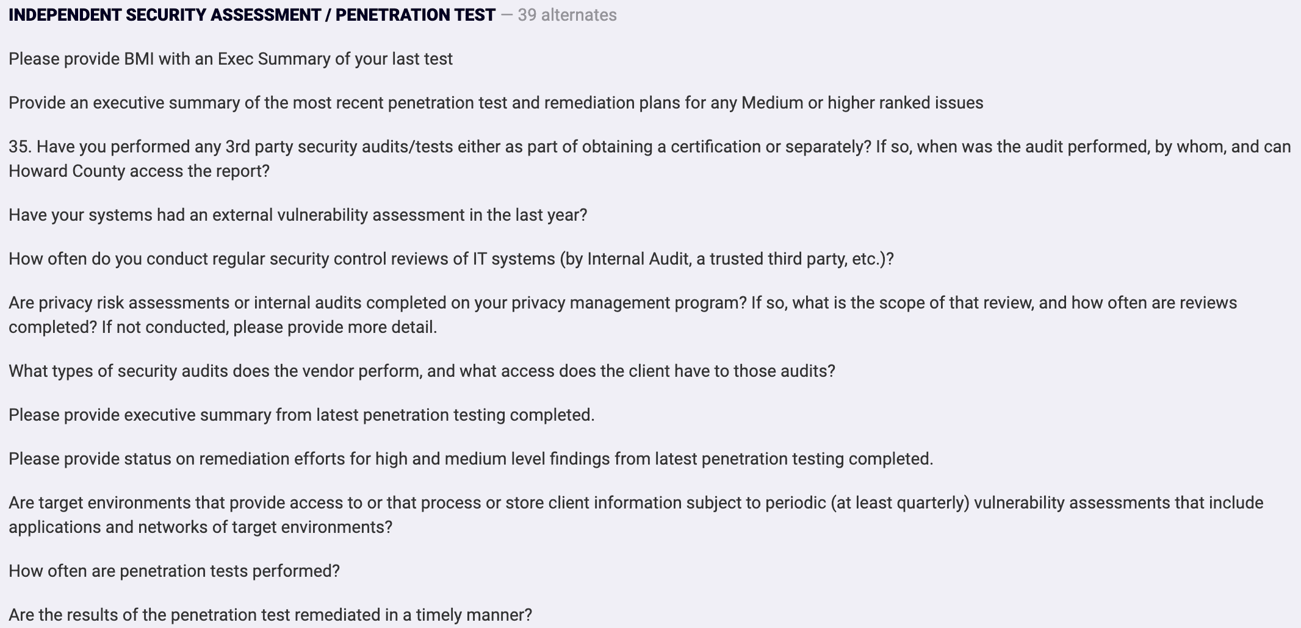
Task: Select the '39 alternates' label
Action: [567, 15]
